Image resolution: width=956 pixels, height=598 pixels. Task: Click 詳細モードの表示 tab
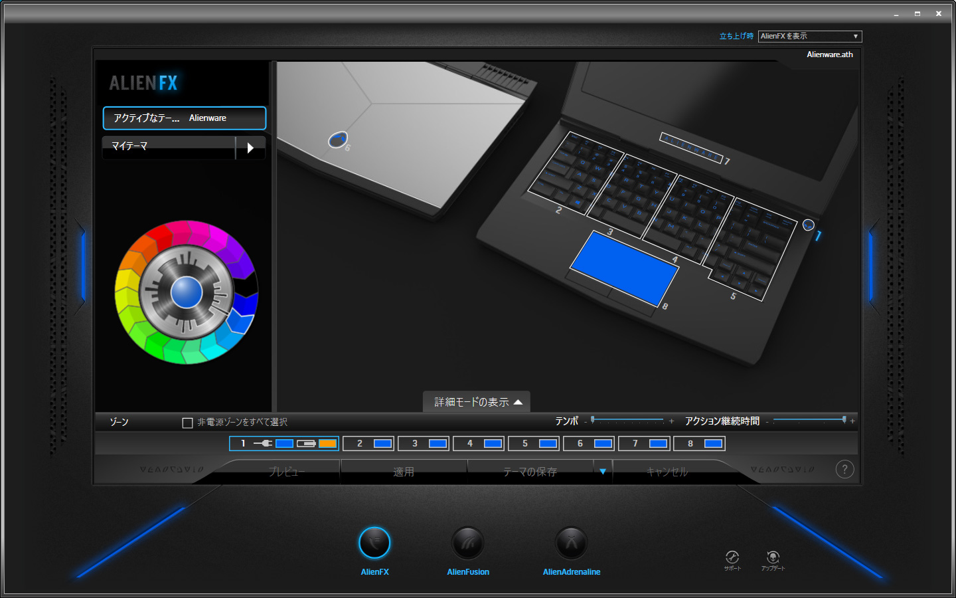477,402
